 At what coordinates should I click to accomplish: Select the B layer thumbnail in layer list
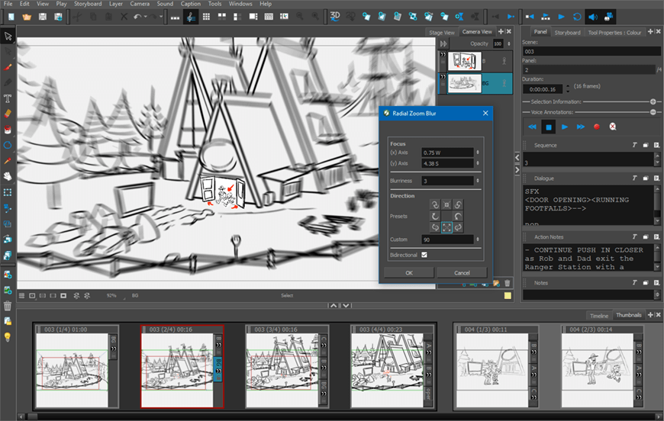[x=465, y=61]
